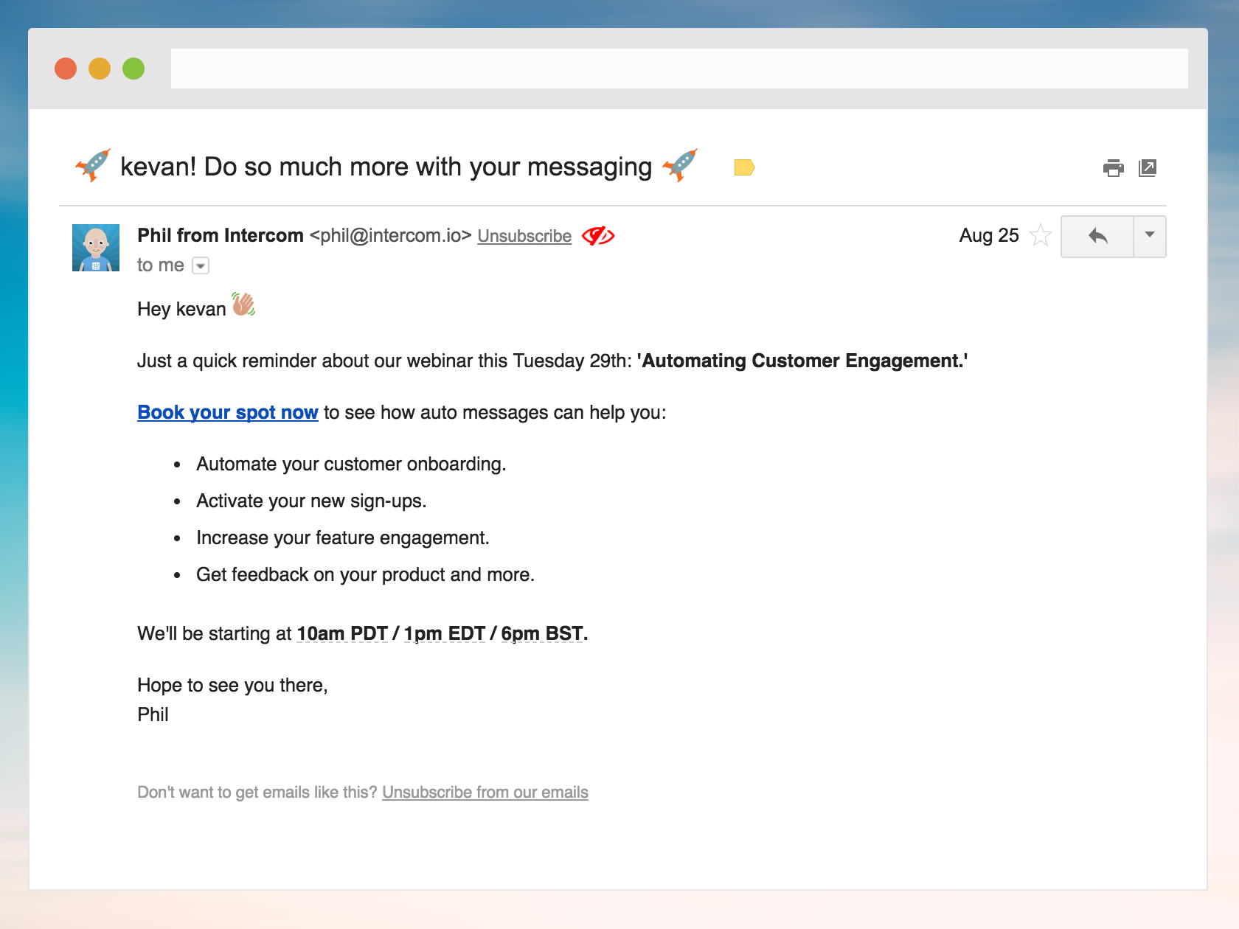Screen dimensions: 1239x929
Task: Click the yellow label tag beside the subject
Action: click(745, 167)
